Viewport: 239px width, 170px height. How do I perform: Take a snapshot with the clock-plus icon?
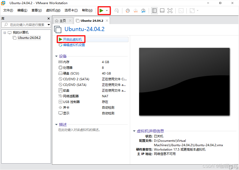128,11
